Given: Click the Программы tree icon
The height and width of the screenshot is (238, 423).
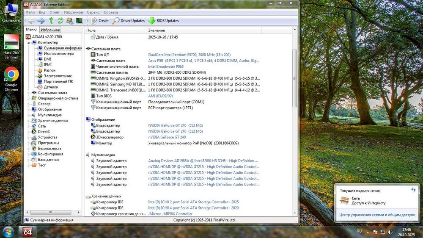Looking at the screenshot, I should [x=34, y=143].
